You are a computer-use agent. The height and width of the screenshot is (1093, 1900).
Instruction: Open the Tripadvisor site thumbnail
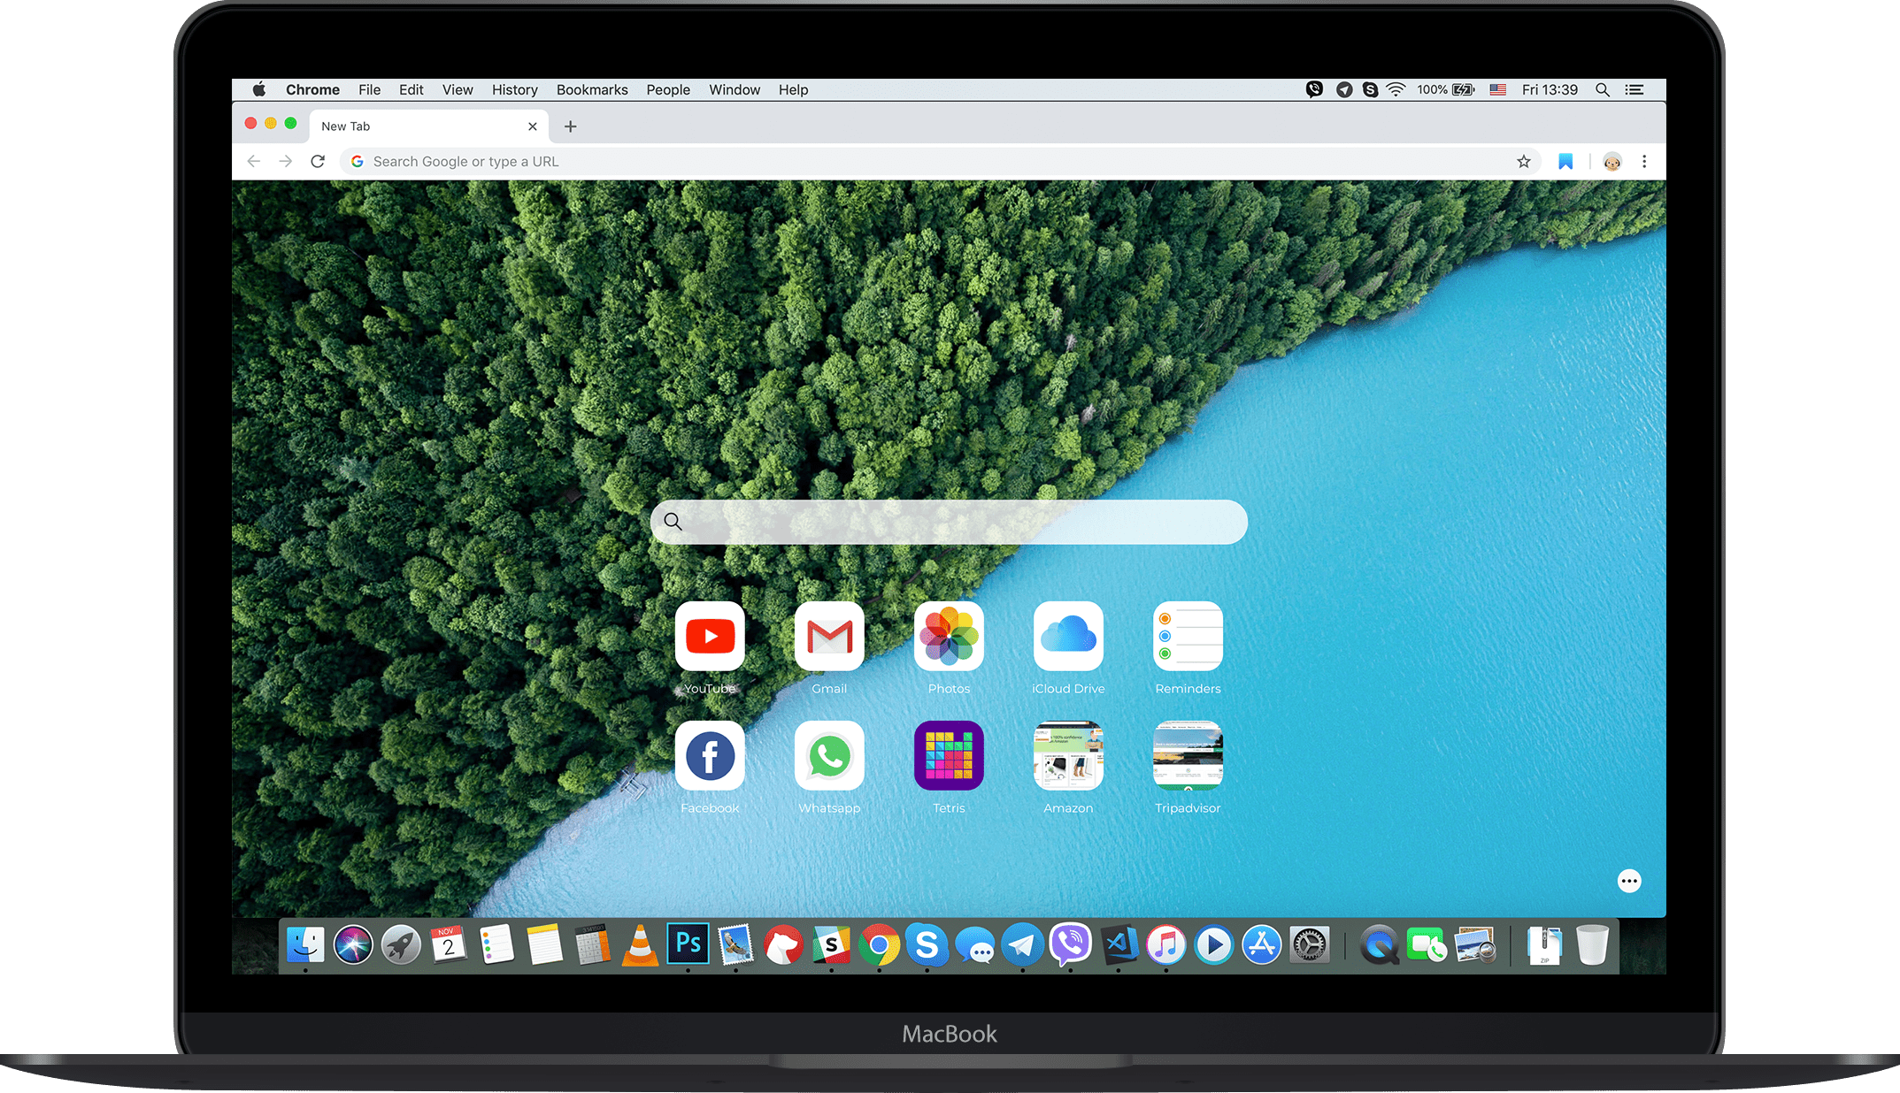1188,755
